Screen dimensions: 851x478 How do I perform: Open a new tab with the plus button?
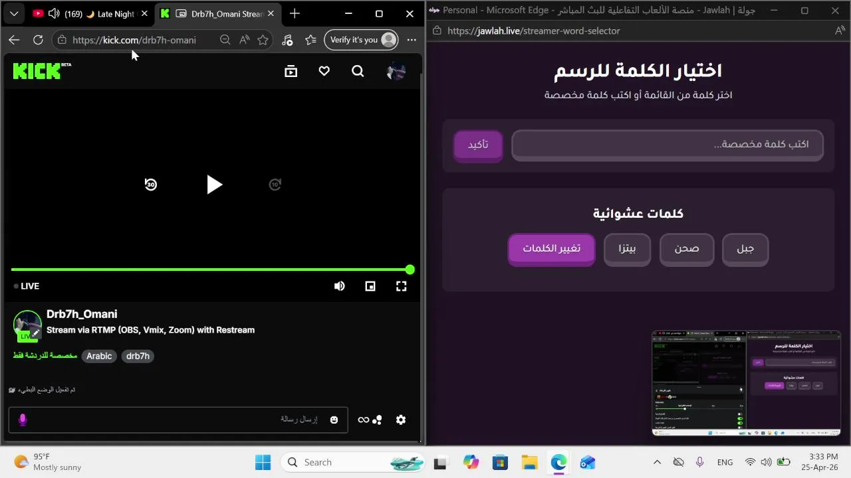[295, 13]
